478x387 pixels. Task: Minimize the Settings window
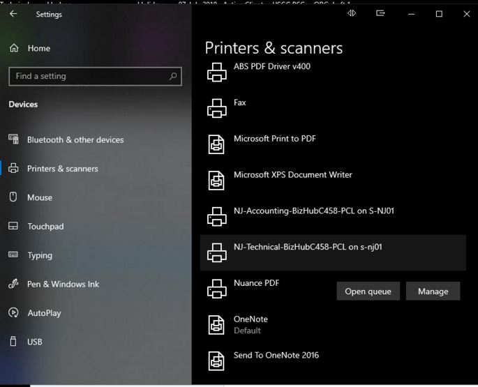411,14
